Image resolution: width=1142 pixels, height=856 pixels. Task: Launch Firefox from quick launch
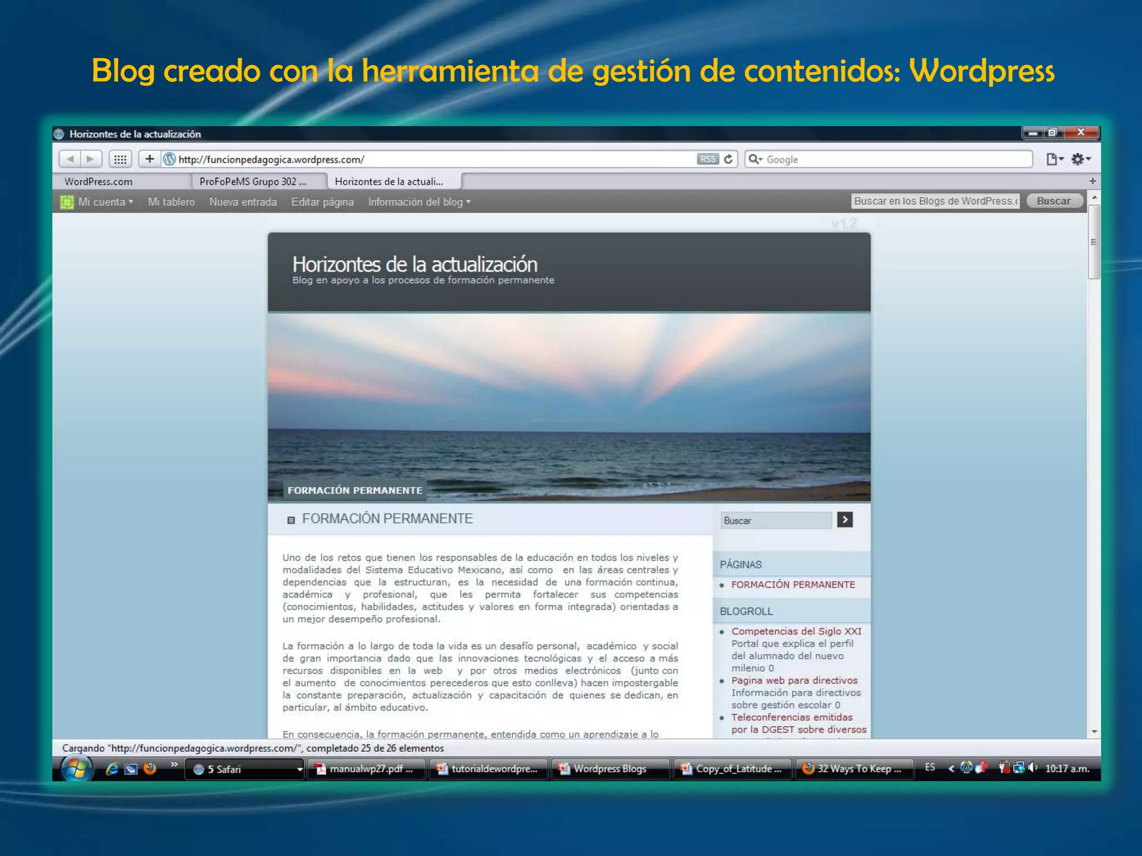point(149,769)
